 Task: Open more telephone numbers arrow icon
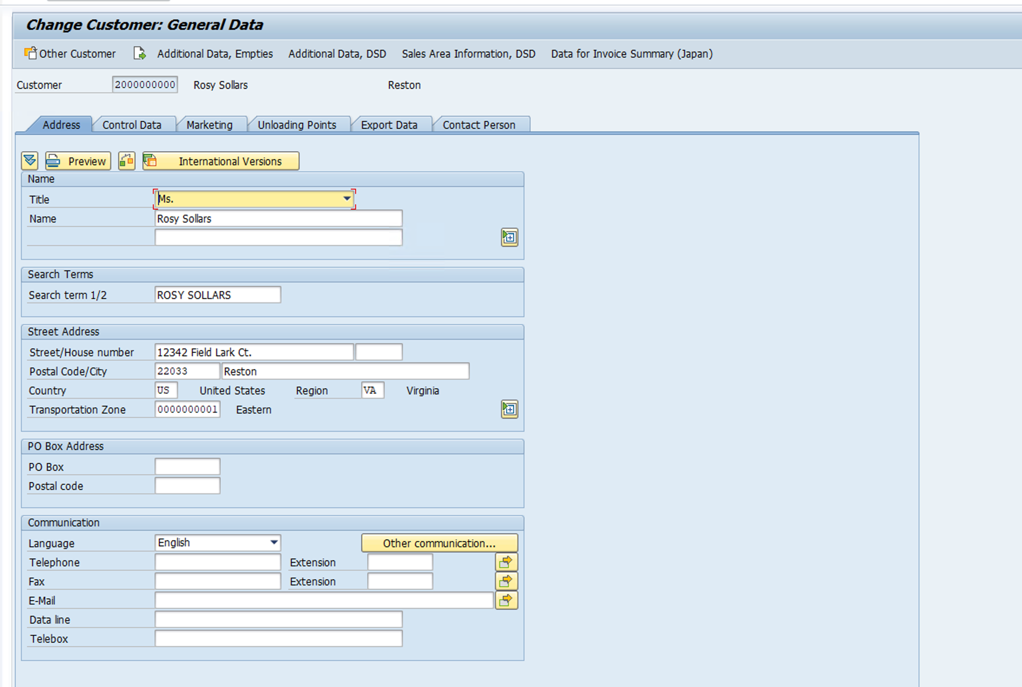pos(506,562)
